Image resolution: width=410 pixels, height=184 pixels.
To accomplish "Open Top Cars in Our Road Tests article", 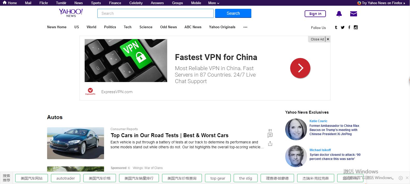I will [x=170, y=135].
